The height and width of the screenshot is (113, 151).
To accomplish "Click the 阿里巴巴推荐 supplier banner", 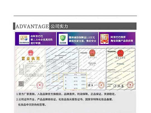I will [x=117, y=39].
